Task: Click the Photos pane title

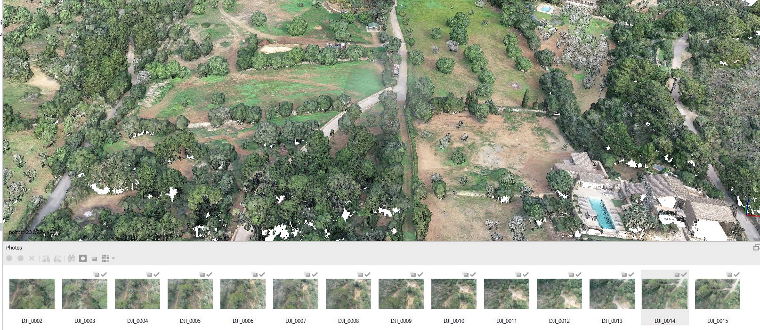Action: (14, 248)
